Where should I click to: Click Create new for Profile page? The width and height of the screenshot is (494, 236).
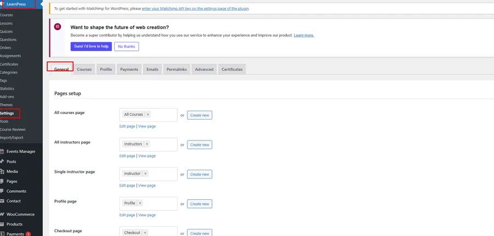pyautogui.click(x=200, y=204)
